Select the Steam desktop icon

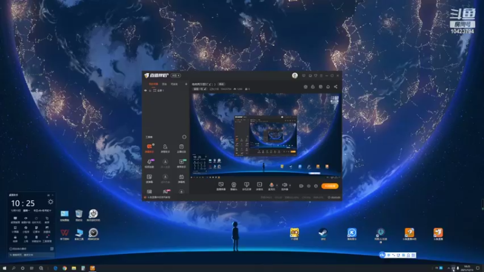click(323, 234)
